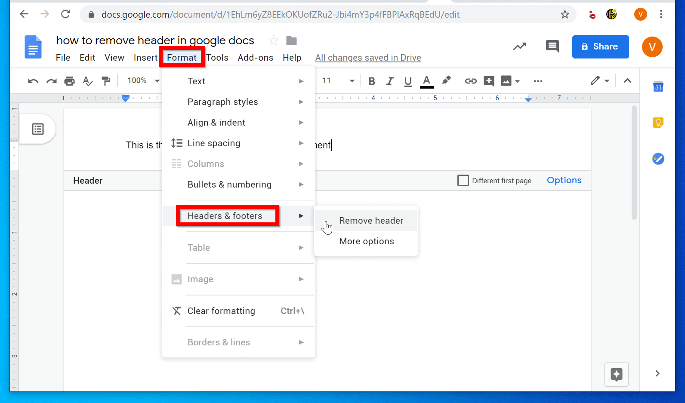Viewport: 685px width, 403px height.
Task: Open the Insert menu
Action: pyautogui.click(x=145, y=58)
